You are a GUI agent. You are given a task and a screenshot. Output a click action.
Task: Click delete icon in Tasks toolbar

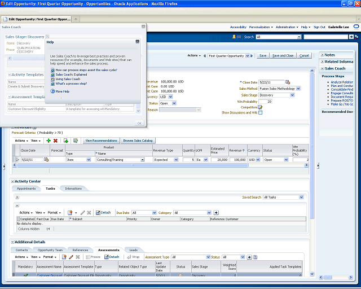pos(89,213)
